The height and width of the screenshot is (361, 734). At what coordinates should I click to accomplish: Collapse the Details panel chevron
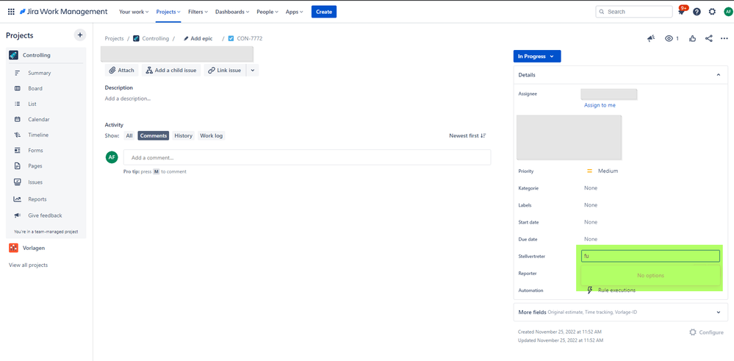(719, 75)
